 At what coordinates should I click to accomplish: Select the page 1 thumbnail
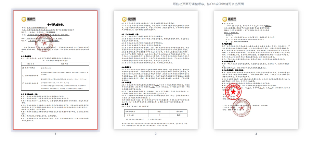[55, 70]
